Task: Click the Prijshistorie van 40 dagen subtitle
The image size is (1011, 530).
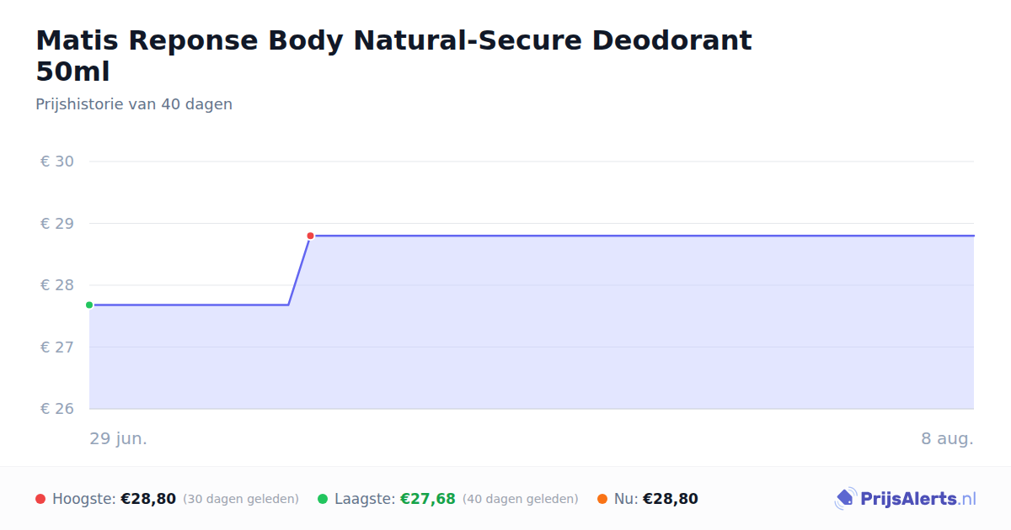Action: (x=134, y=104)
